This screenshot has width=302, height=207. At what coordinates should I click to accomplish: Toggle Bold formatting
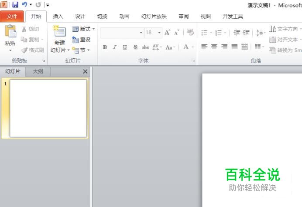[x=105, y=47]
